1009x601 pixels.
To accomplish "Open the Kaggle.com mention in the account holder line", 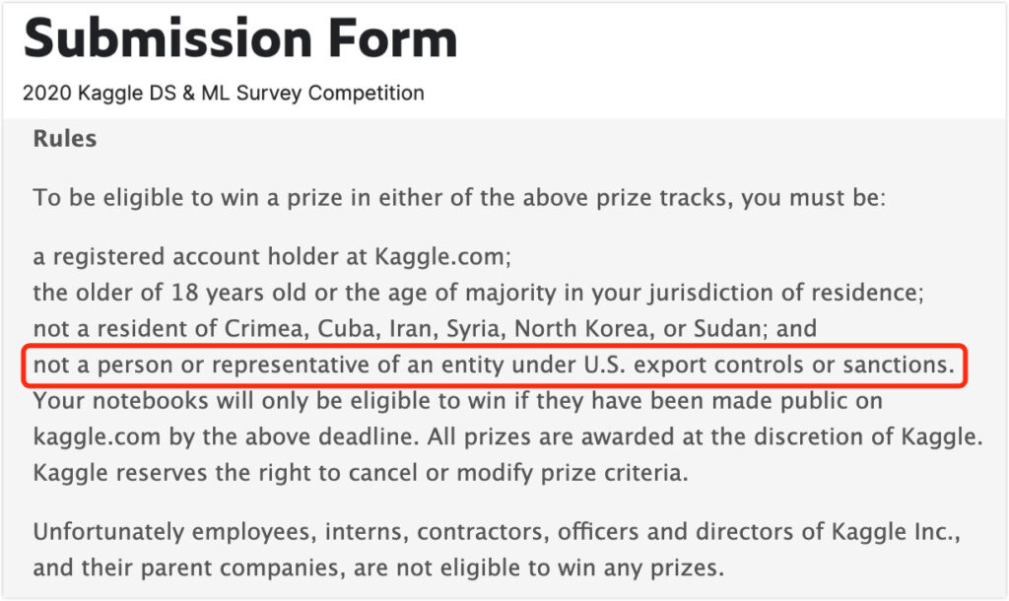I will 439,257.
